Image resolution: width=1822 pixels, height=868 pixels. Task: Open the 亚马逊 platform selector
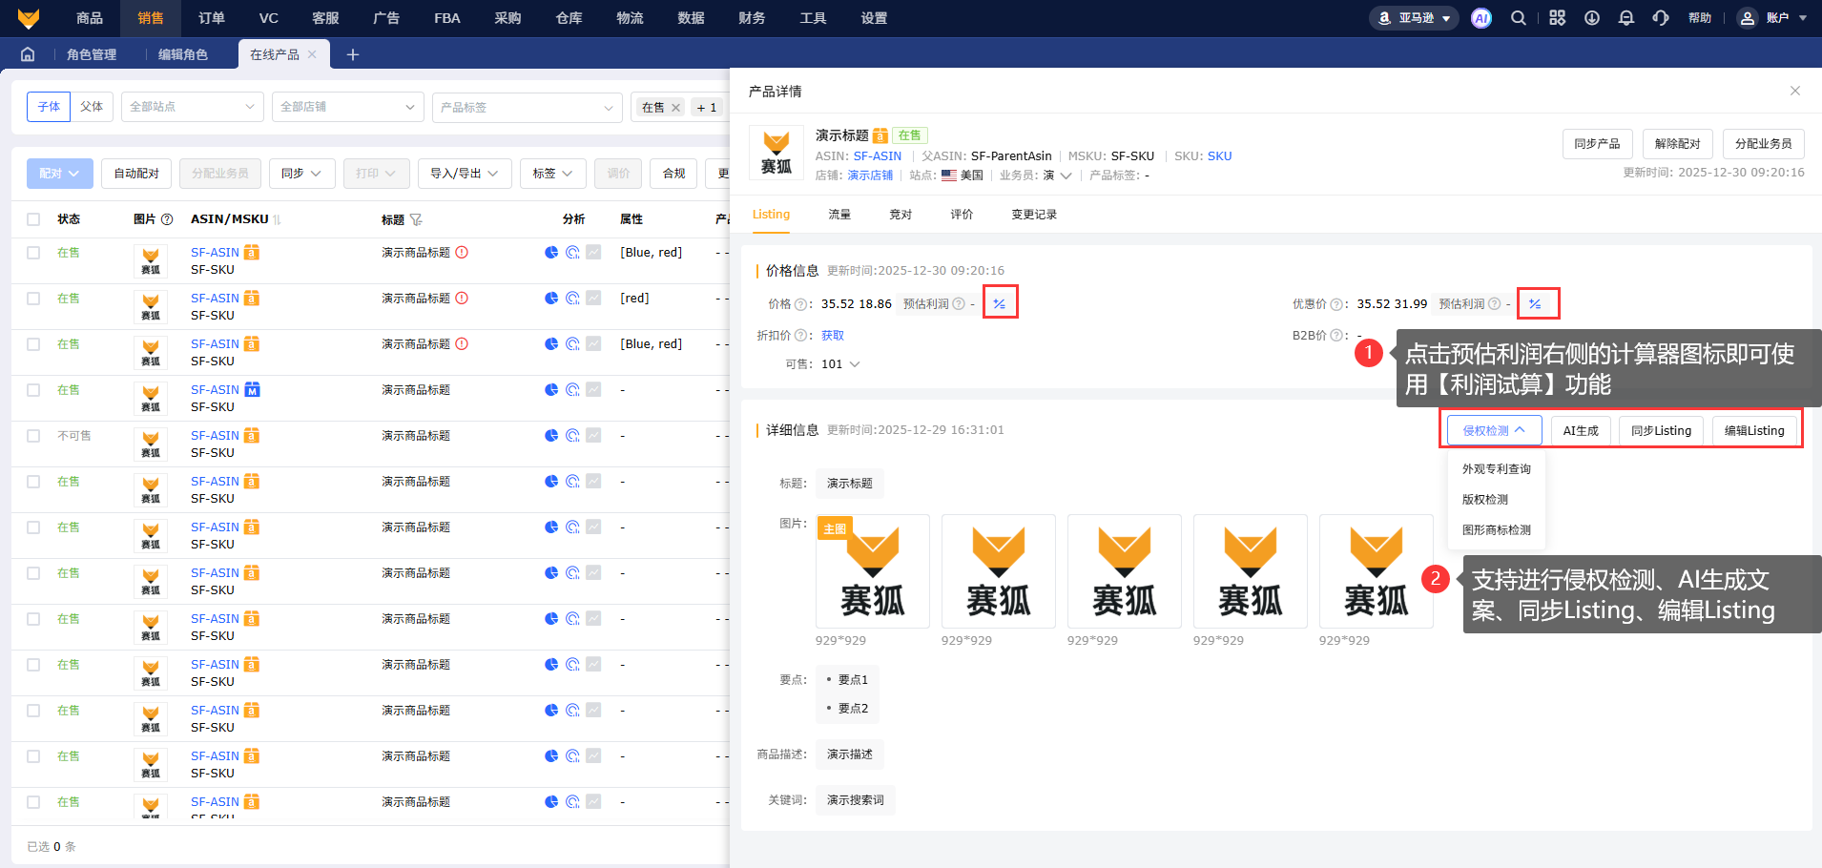tap(1414, 18)
